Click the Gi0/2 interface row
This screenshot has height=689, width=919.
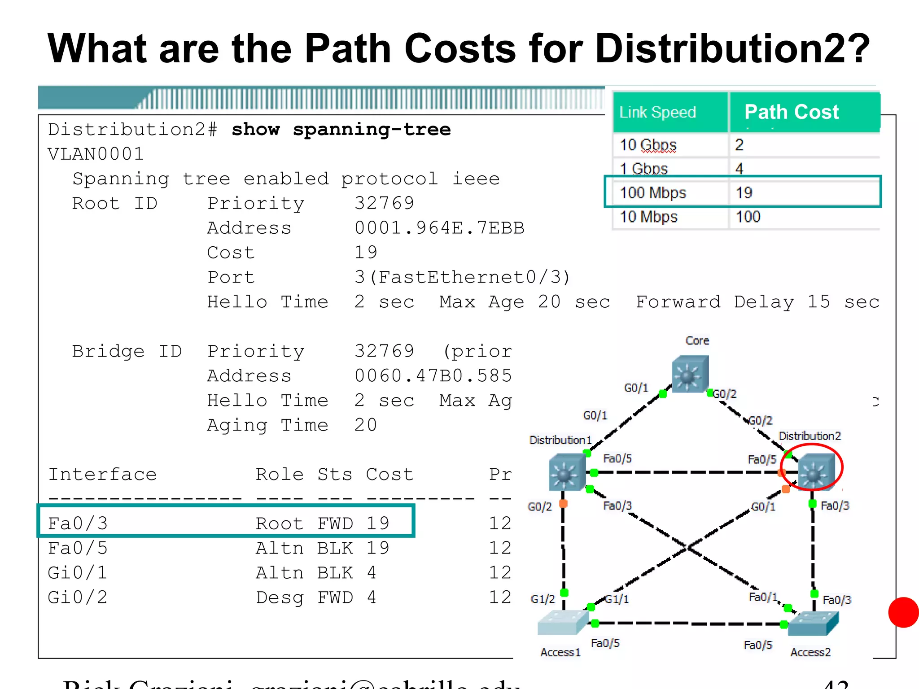click(x=280, y=597)
